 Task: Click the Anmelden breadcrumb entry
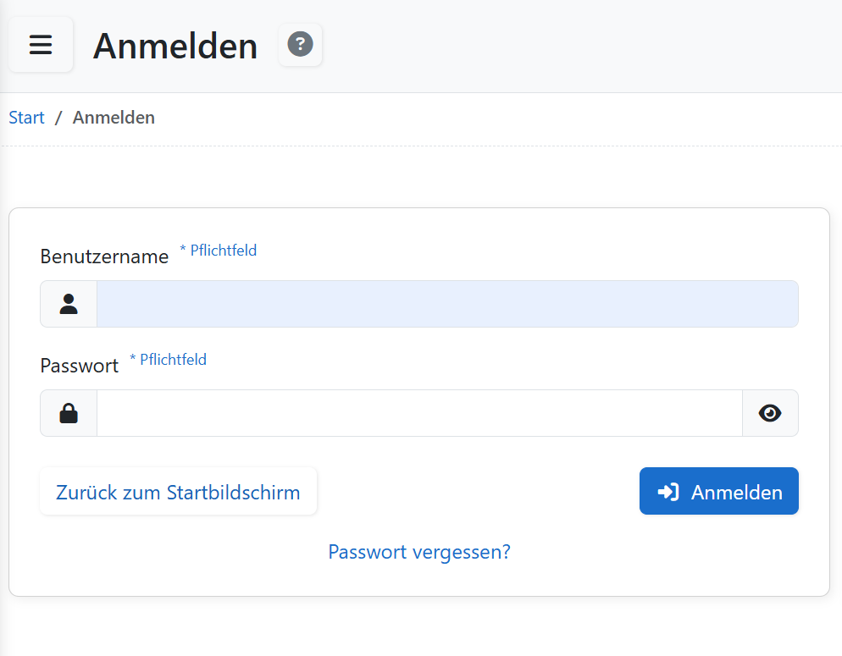coord(114,117)
